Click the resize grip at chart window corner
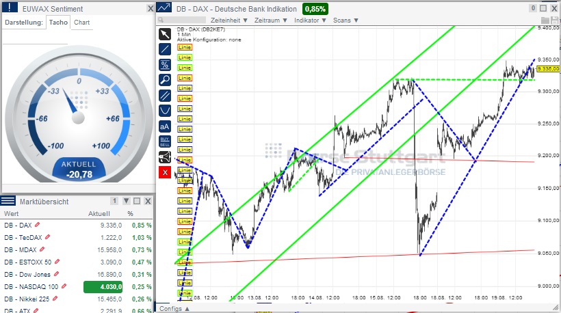561x313 pixels. [x=556, y=308]
